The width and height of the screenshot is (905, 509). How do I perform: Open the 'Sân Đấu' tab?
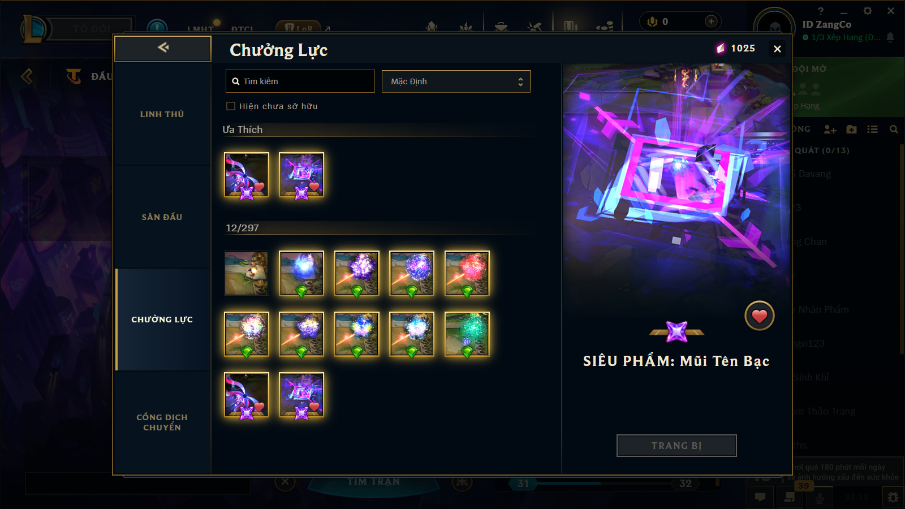[x=162, y=217]
